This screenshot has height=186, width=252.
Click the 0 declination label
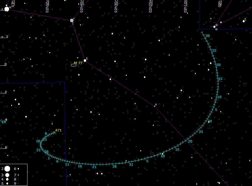pos(6,64)
